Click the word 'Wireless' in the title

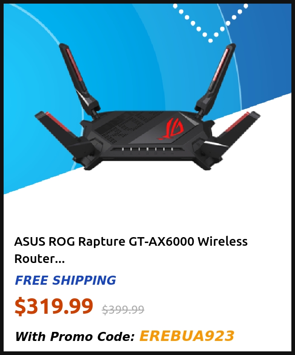pyautogui.click(x=223, y=241)
